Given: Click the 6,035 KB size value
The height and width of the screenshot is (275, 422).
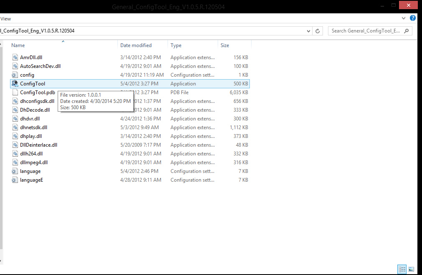Looking at the screenshot, I should [239, 92].
